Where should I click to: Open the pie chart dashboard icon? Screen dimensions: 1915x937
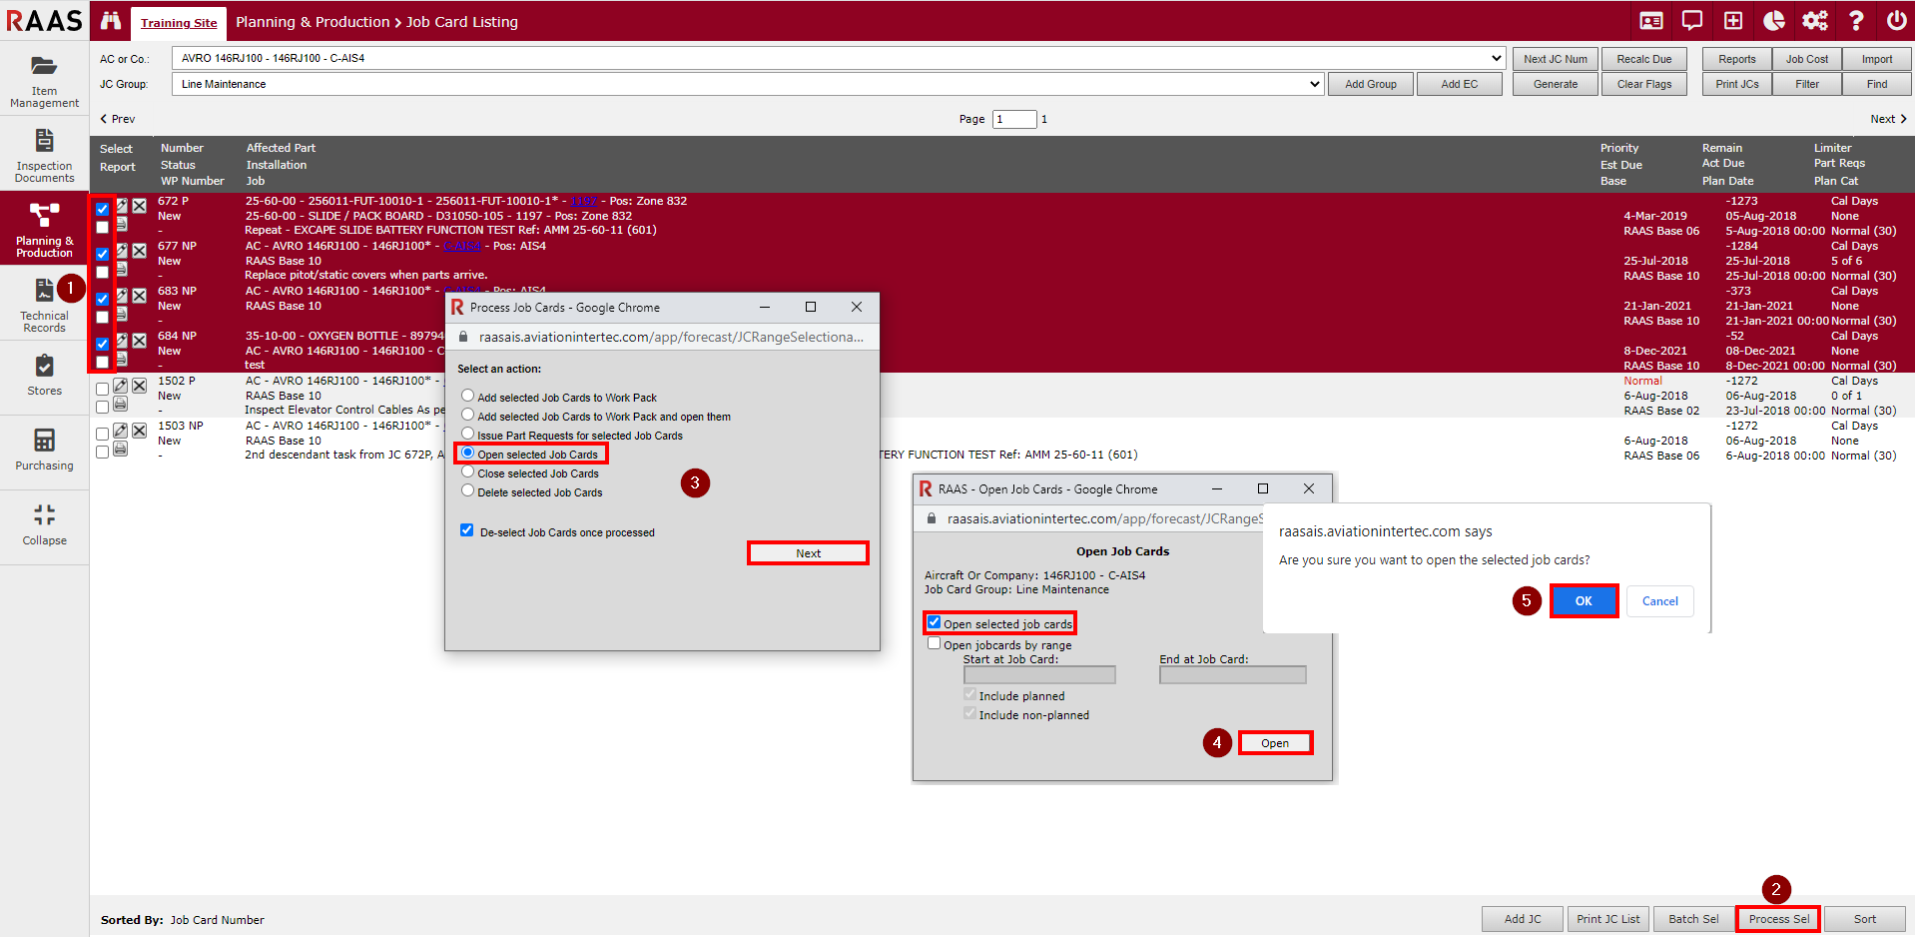click(x=1774, y=21)
